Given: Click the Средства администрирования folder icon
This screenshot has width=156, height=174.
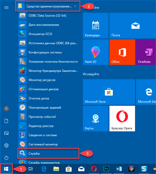Looking at the screenshot, I should tap(20, 6).
